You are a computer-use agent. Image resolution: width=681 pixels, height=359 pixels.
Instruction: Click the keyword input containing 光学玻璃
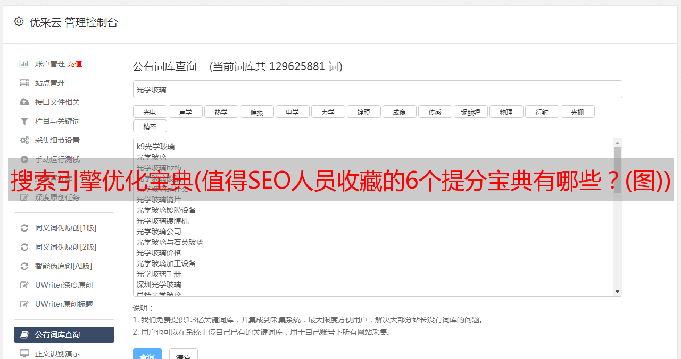(377, 89)
